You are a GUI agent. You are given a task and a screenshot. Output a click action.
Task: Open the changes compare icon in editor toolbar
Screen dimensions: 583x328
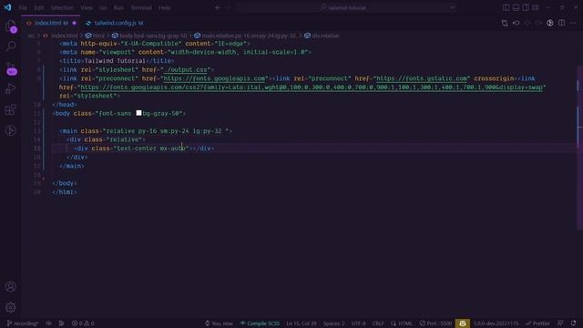[505, 23]
